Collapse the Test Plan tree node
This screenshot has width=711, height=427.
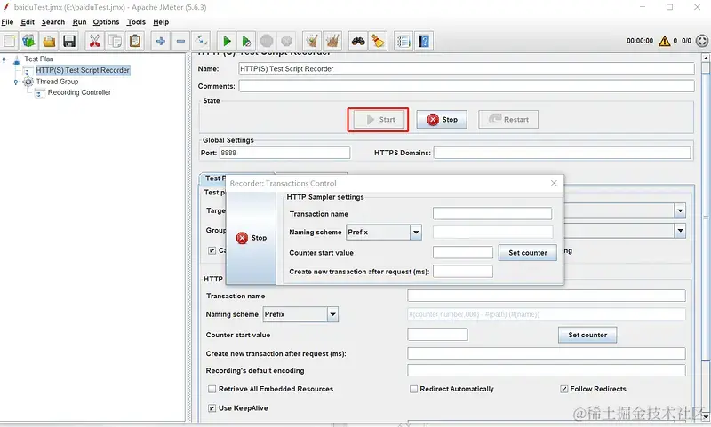click(4, 59)
